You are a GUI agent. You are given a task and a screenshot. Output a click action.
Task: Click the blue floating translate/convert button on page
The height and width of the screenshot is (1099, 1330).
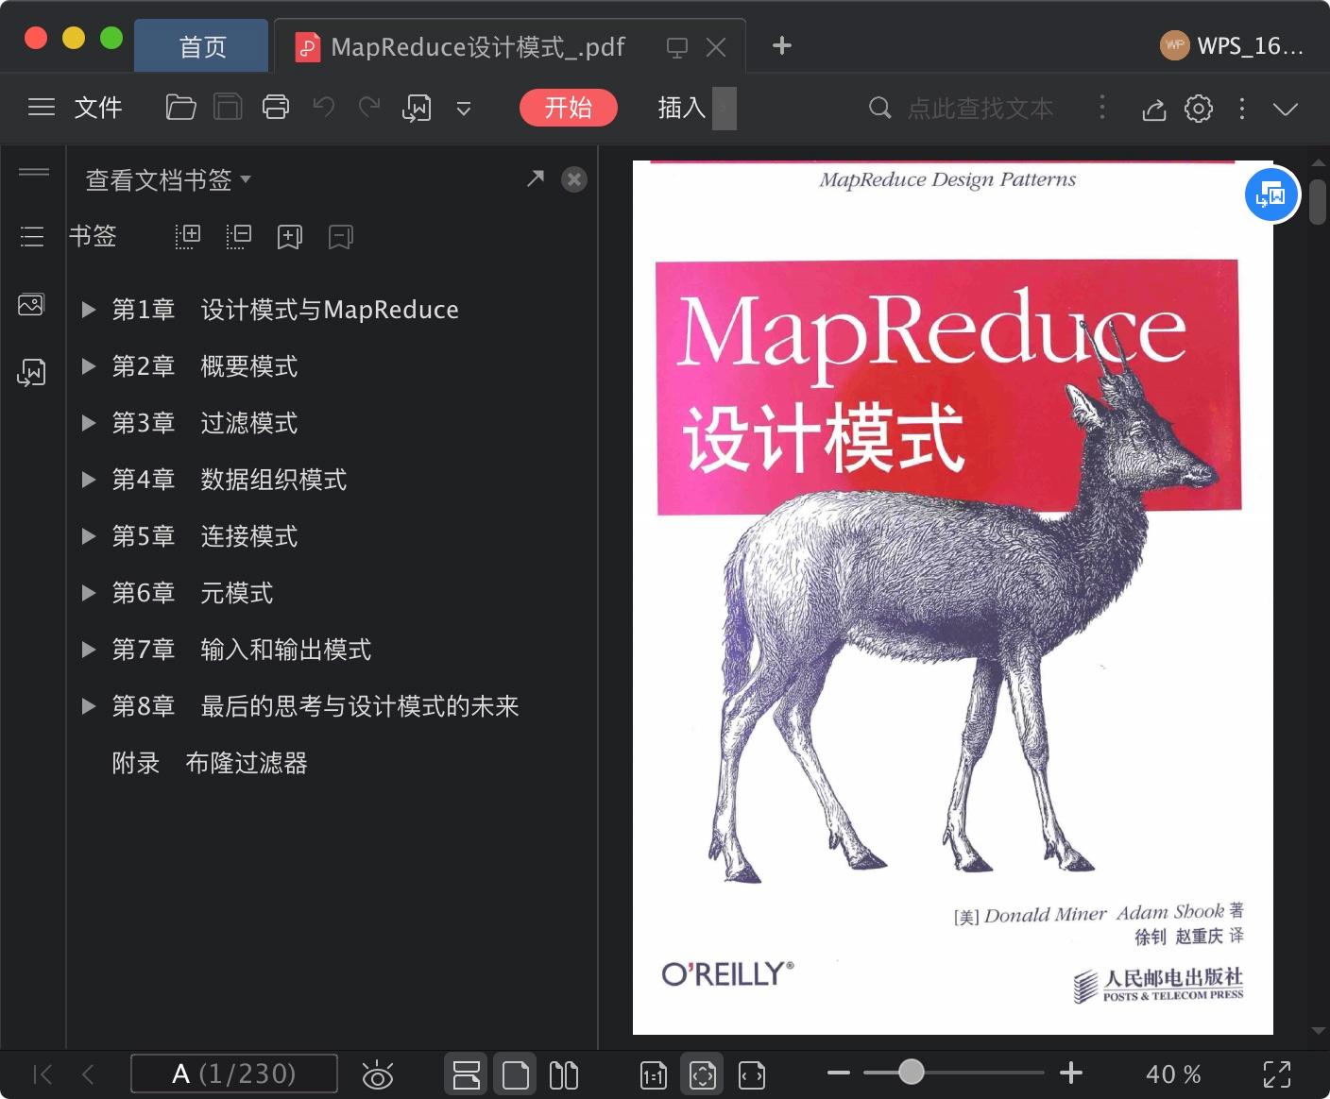(x=1271, y=194)
